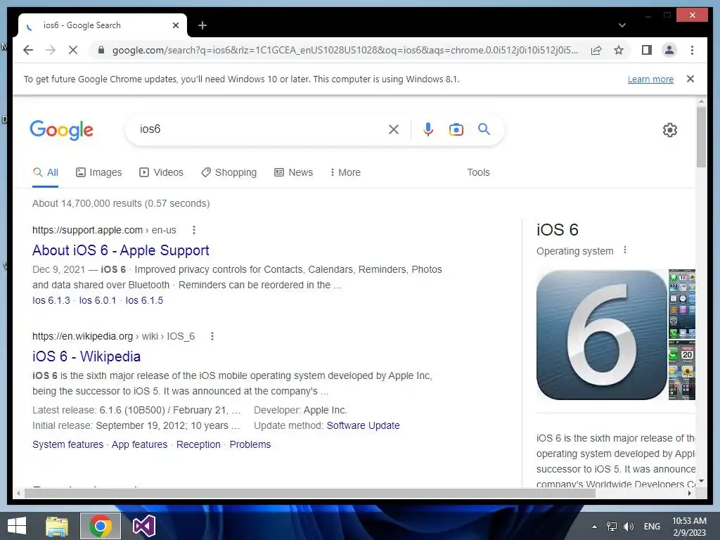Click the page vertical scrollbar thumb
Viewport: 720px width, 540px height.
pyautogui.click(x=701, y=137)
